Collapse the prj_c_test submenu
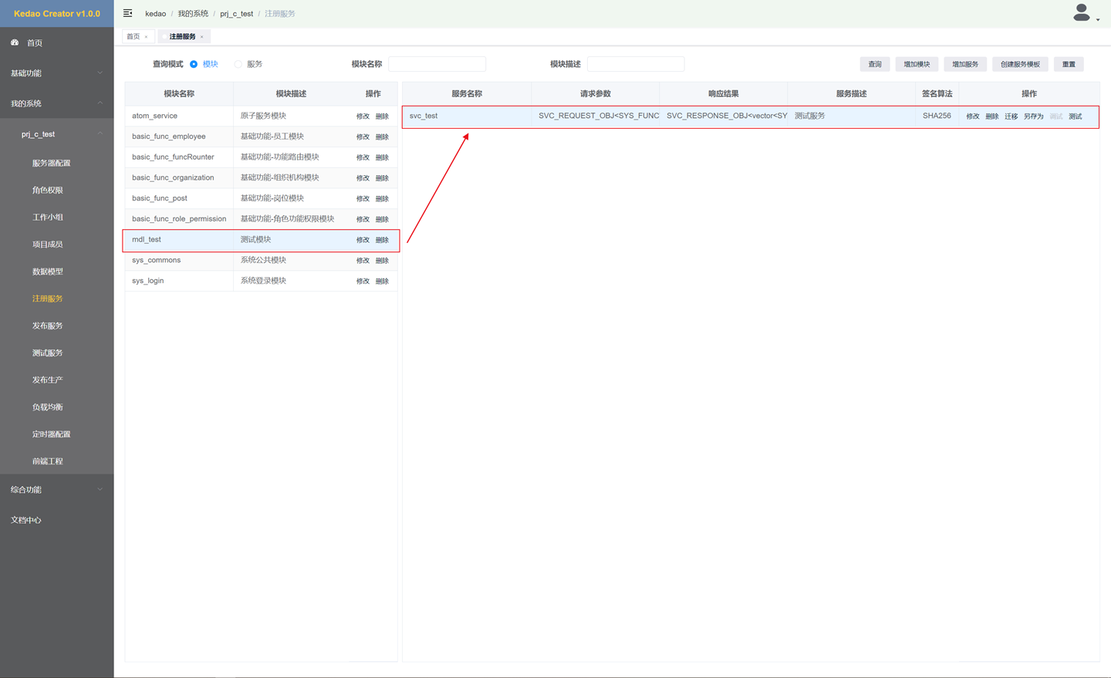The height and width of the screenshot is (678, 1111). [x=57, y=134]
